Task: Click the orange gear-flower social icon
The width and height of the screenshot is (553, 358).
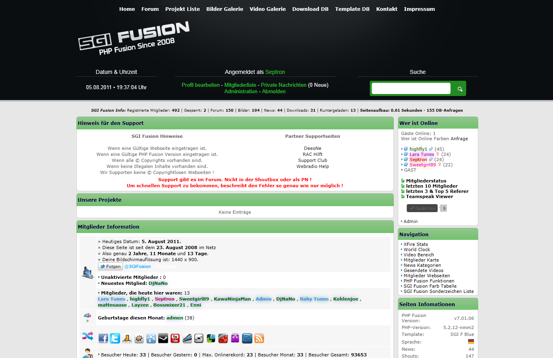Action: click(x=139, y=338)
